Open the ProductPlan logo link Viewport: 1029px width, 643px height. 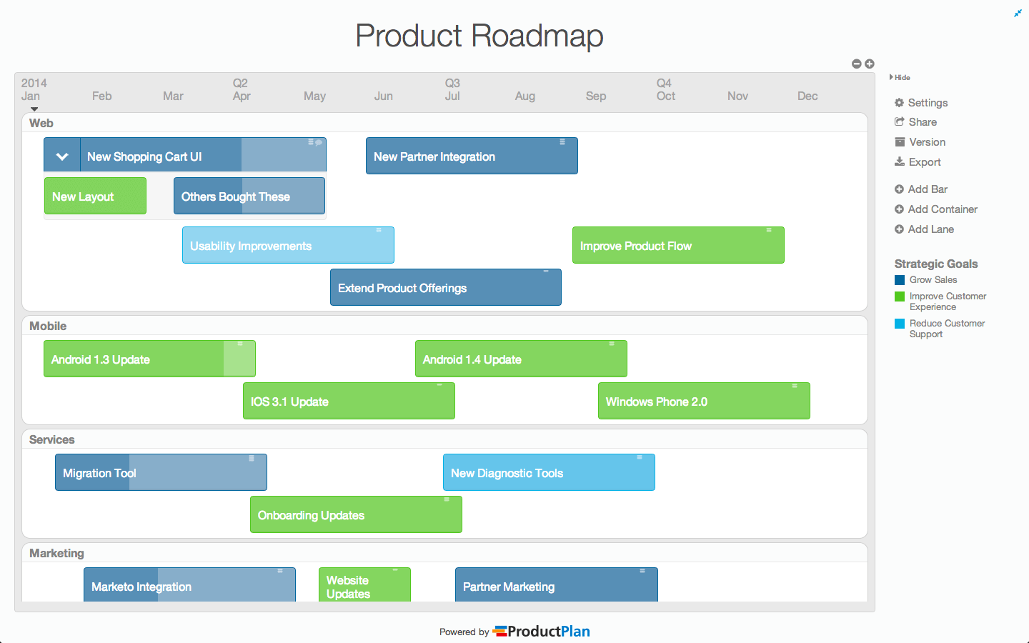pos(541,632)
